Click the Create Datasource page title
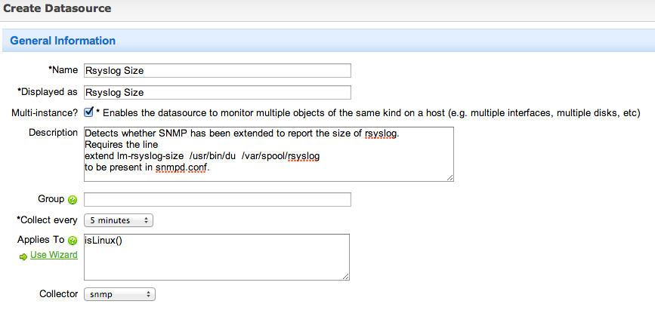655x313 pixels. click(57, 8)
